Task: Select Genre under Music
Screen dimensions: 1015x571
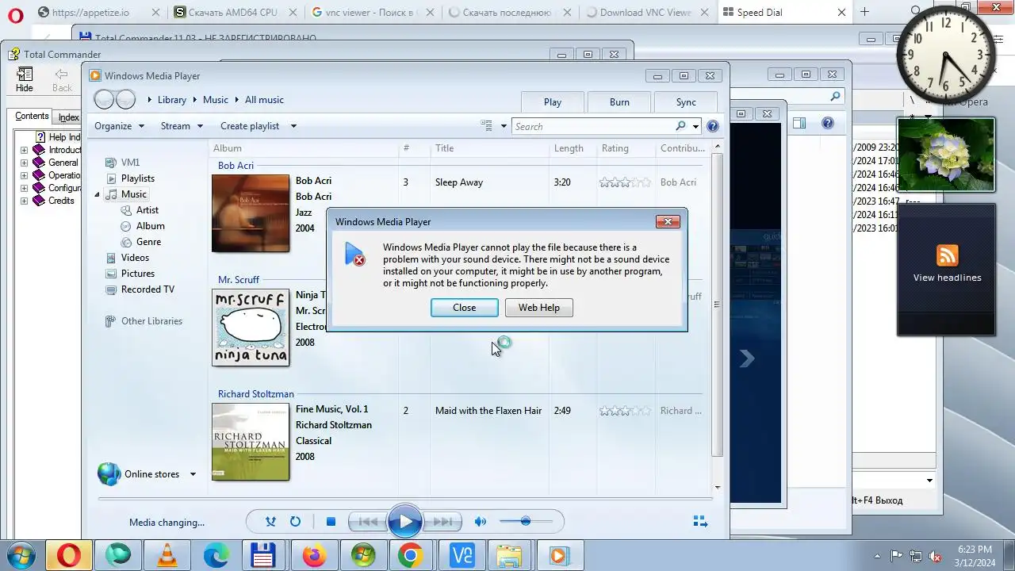Action: click(x=148, y=242)
